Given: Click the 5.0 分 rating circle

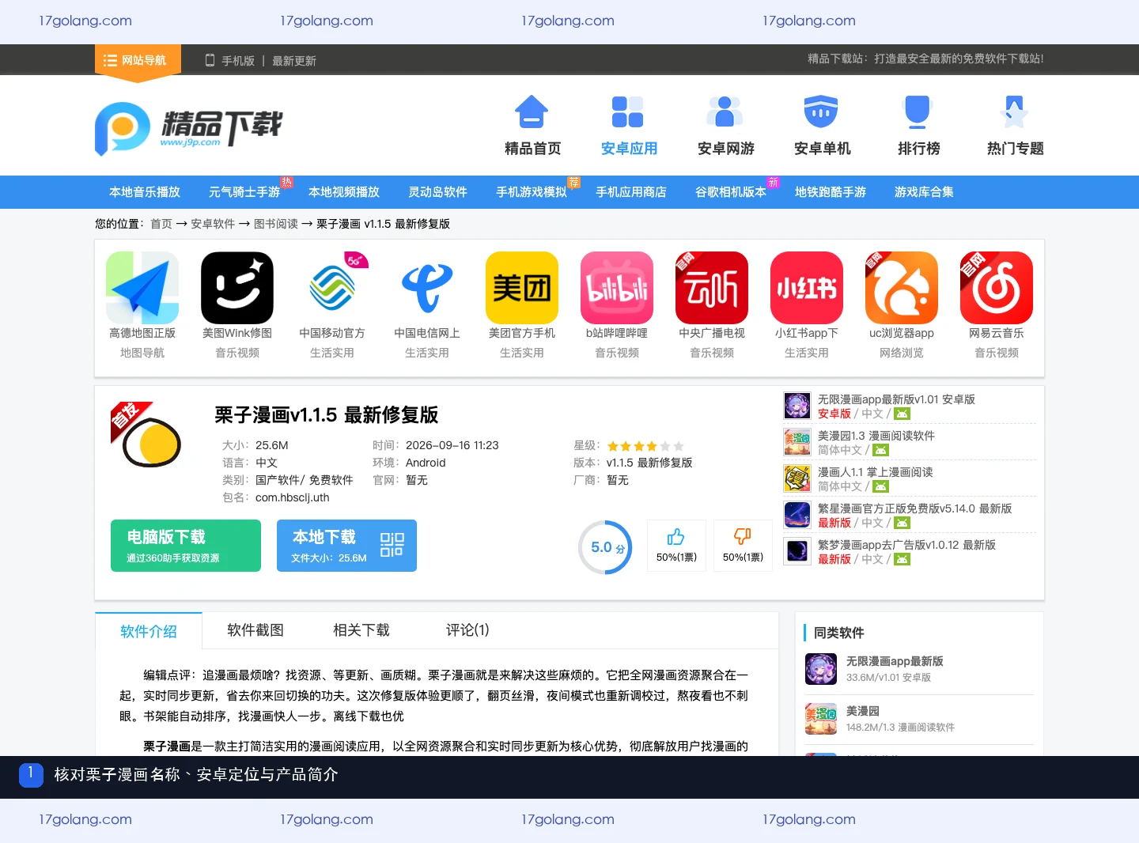Looking at the screenshot, I should pos(605,547).
